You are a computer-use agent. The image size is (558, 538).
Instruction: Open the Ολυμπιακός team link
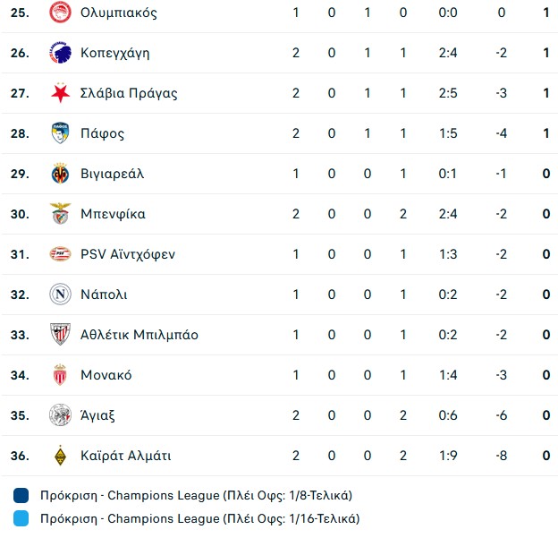pos(118,13)
